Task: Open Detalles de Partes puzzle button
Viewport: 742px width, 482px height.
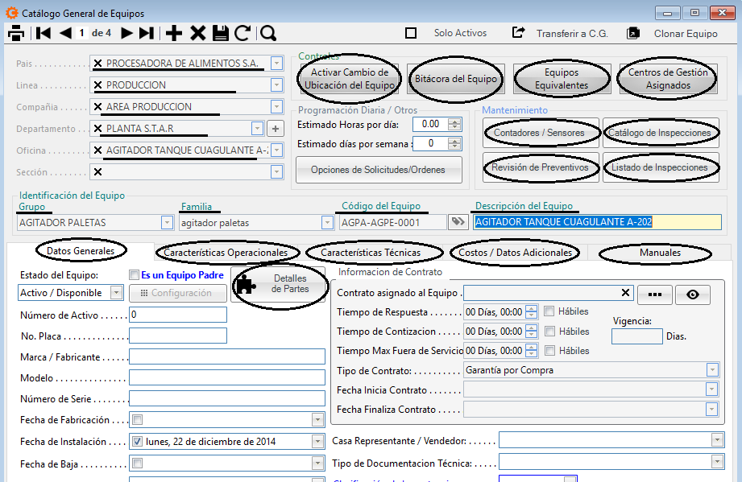Action: pos(278,285)
